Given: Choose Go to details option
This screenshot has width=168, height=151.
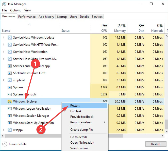Looking at the screenshot, I should pyautogui.click(x=85, y=137).
